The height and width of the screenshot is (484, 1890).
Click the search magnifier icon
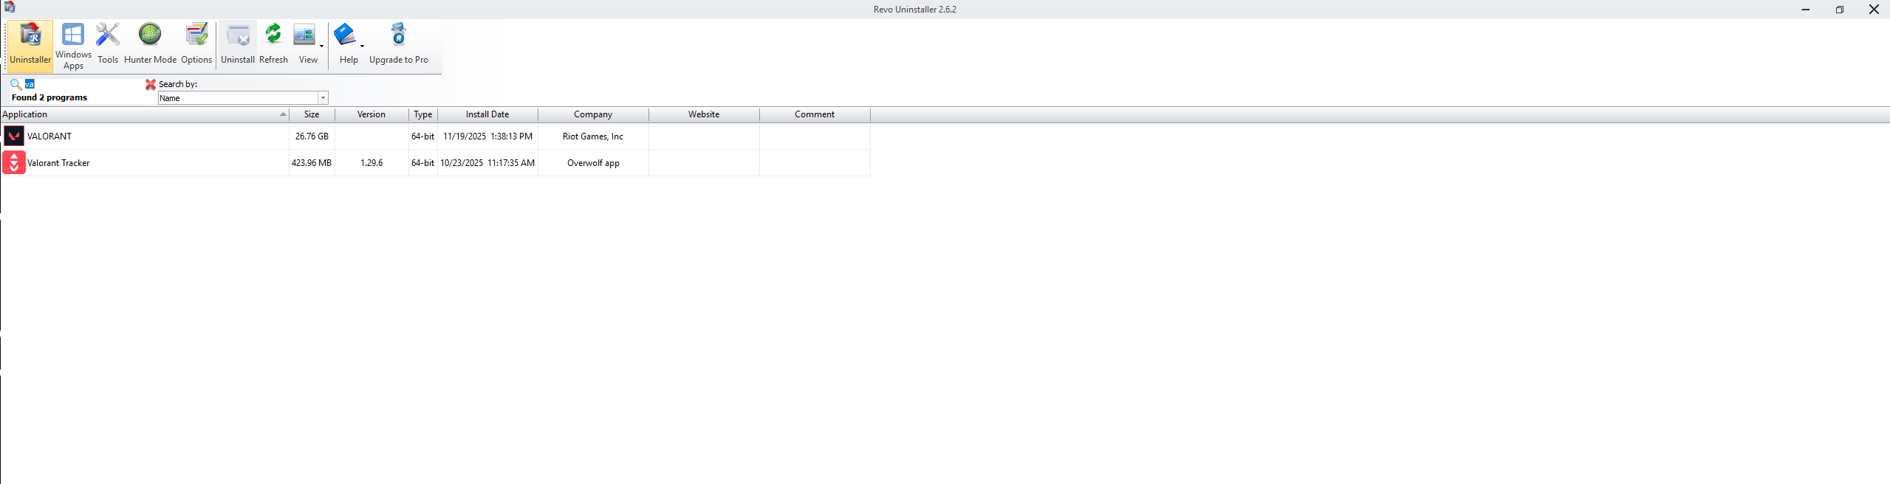point(16,84)
